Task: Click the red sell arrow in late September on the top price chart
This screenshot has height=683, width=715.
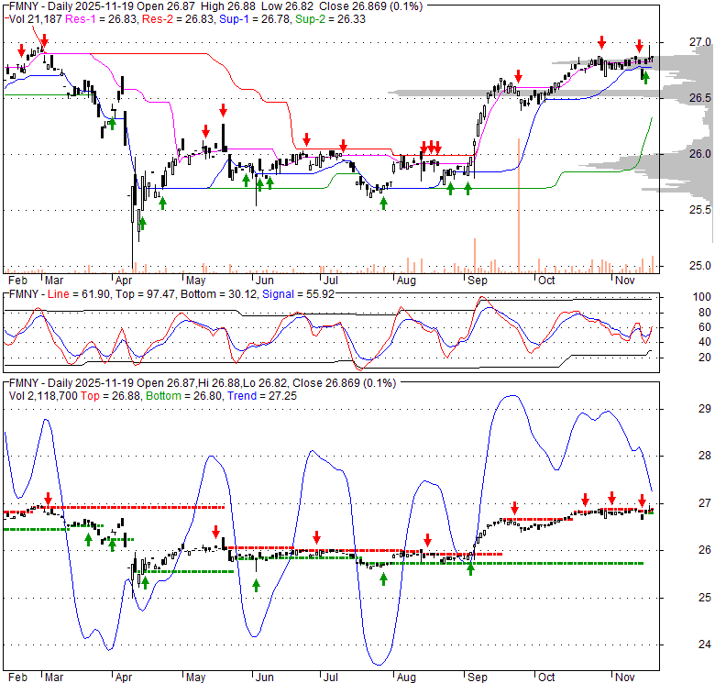Action: (518, 76)
